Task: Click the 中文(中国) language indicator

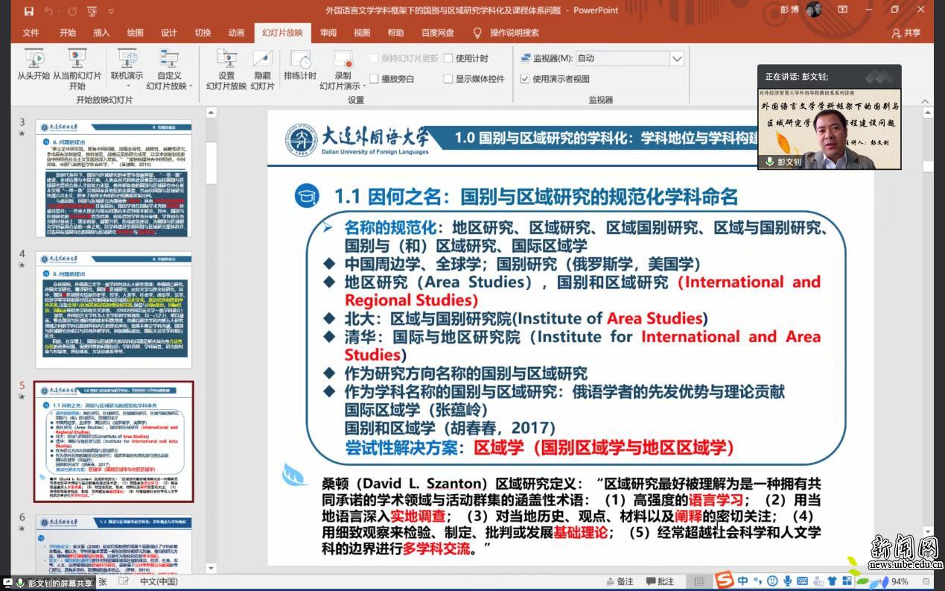Action: pos(159,581)
